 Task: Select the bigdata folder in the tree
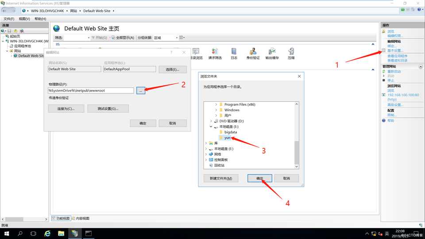point(228,132)
